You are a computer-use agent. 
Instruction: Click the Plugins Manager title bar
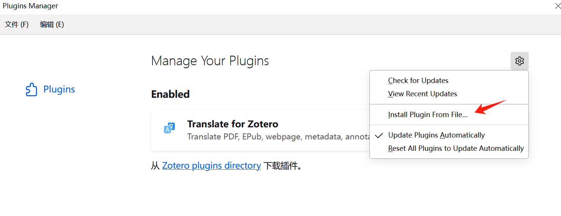coord(266,6)
